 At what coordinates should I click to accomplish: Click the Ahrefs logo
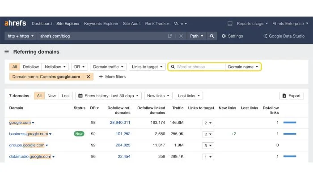point(15,23)
